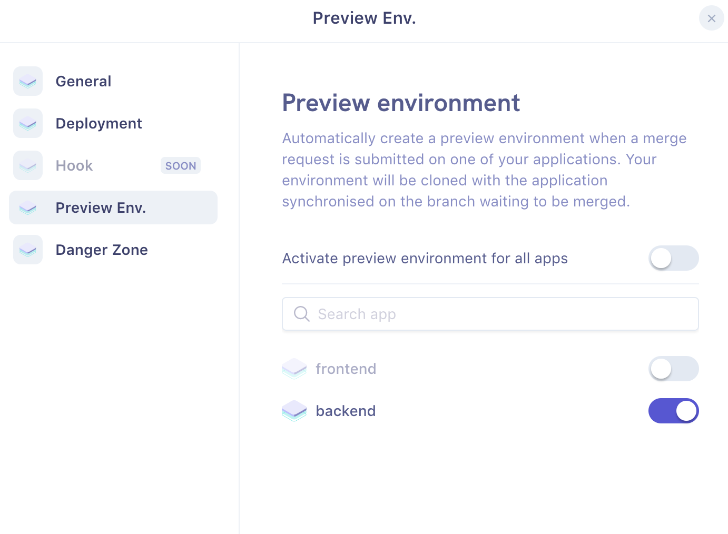Click the backend app name label
728x534 pixels.
coord(346,411)
